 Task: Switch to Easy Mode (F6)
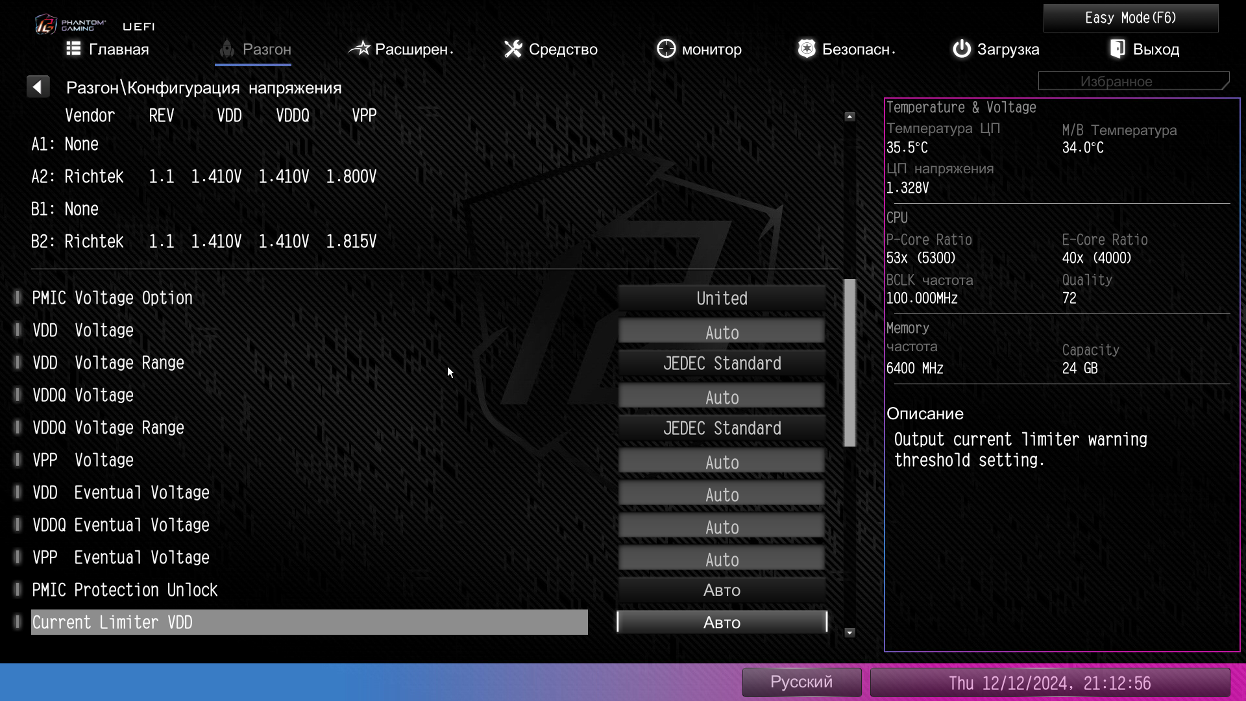pos(1130,18)
